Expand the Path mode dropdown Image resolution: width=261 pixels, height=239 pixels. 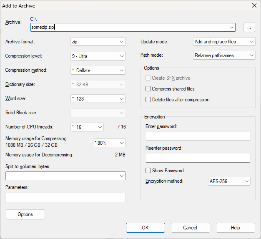pyautogui.click(x=224, y=55)
